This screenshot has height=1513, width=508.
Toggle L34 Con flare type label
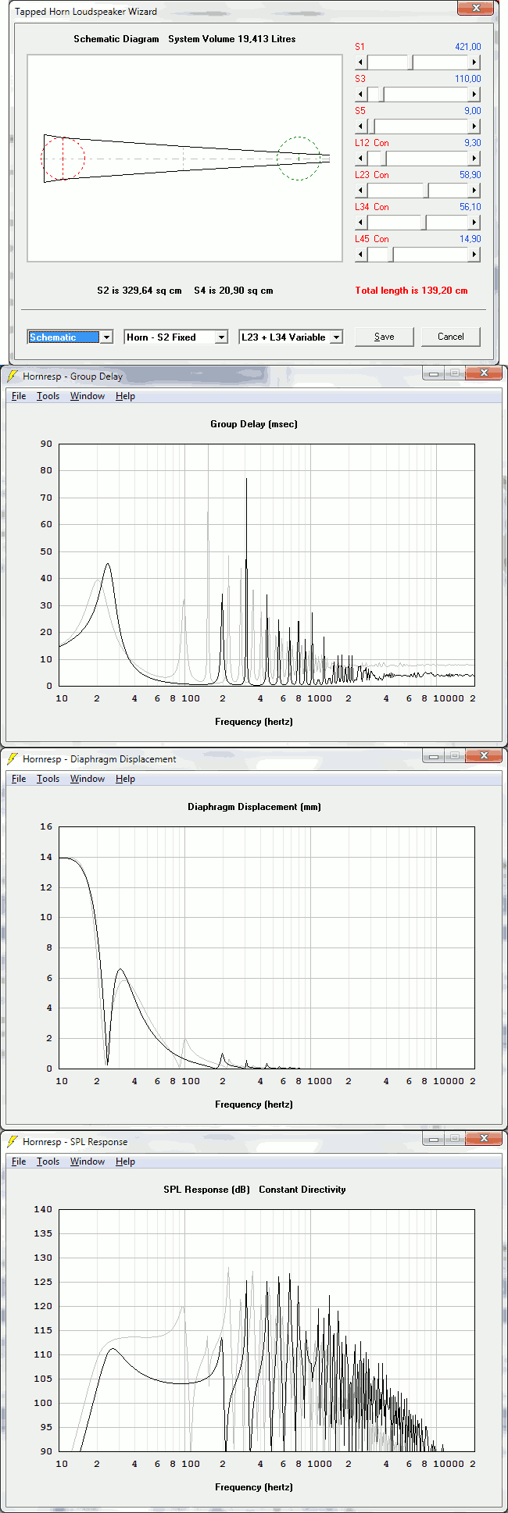[x=381, y=207]
